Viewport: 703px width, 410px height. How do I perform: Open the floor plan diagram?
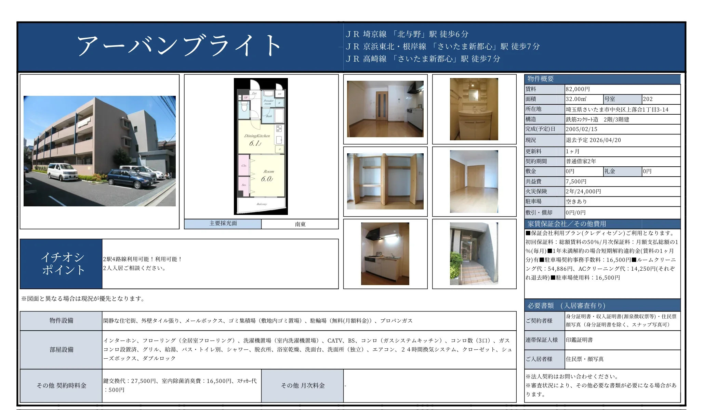point(261,145)
